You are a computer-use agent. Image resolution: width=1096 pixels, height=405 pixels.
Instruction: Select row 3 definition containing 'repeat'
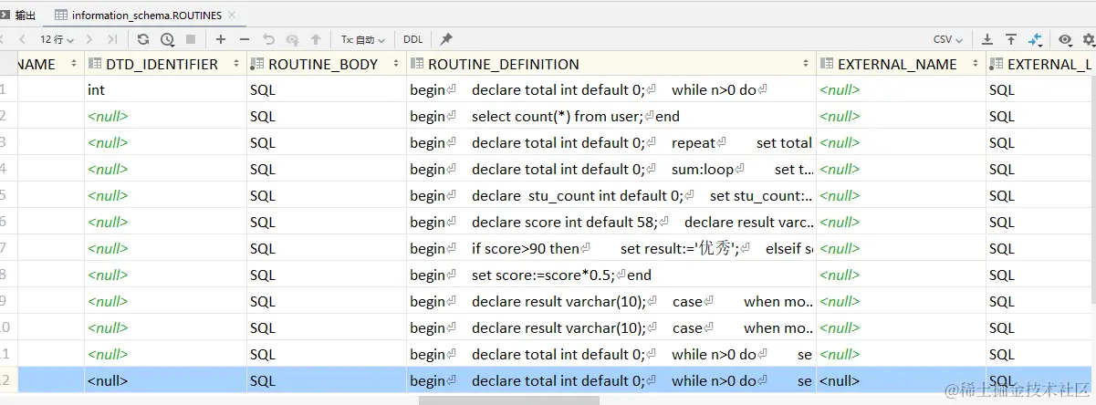pyautogui.click(x=611, y=142)
